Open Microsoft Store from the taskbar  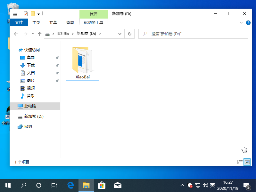(x=102, y=185)
